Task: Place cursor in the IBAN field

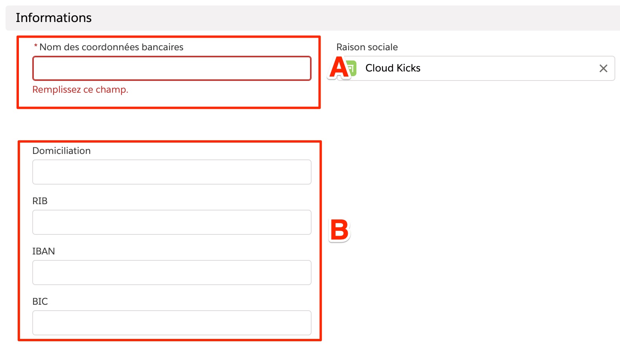Action: tap(172, 273)
